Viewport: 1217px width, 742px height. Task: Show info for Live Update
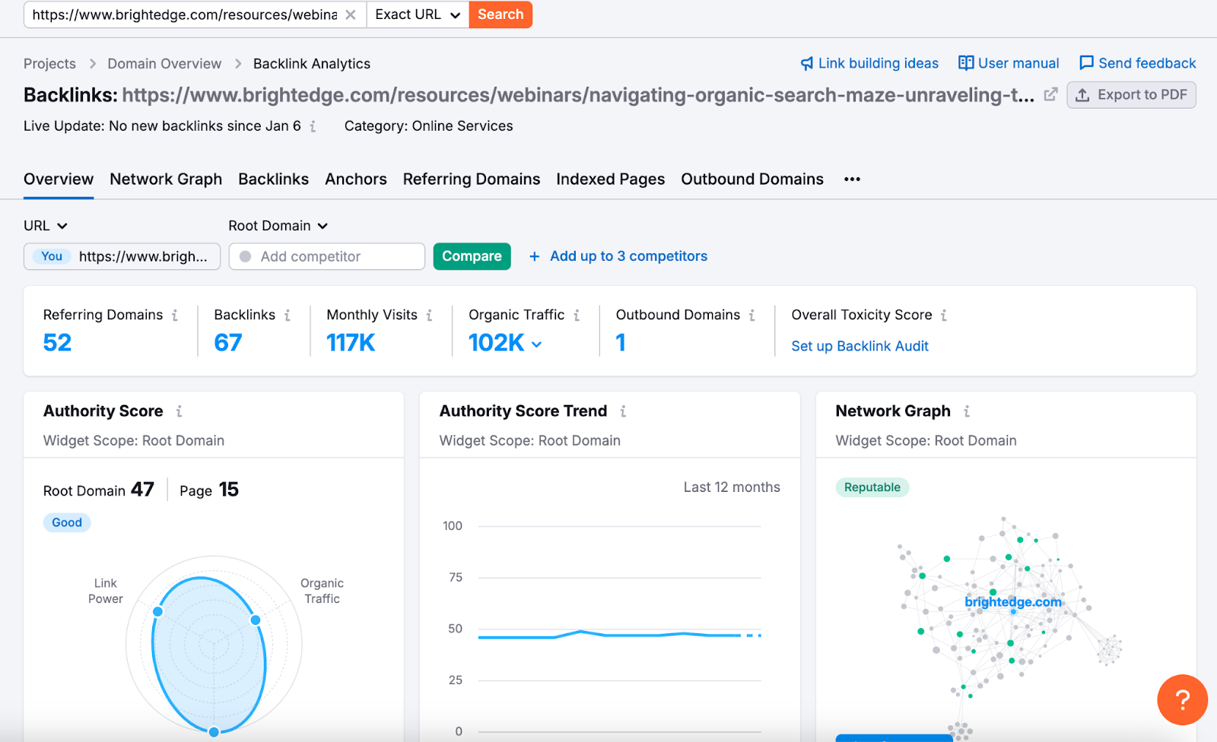[x=313, y=127]
